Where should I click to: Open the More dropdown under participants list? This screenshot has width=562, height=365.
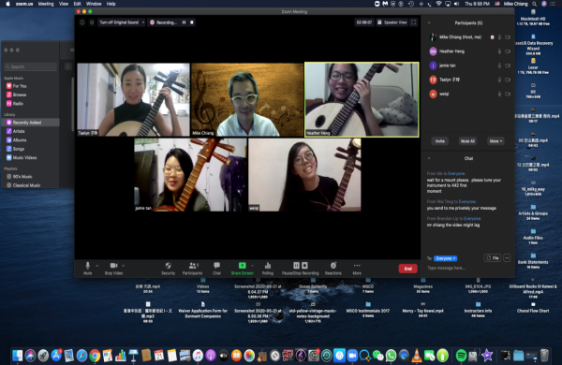tap(496, 141)
